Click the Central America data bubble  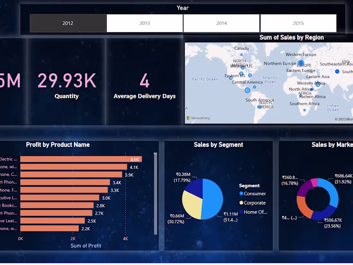247,90
